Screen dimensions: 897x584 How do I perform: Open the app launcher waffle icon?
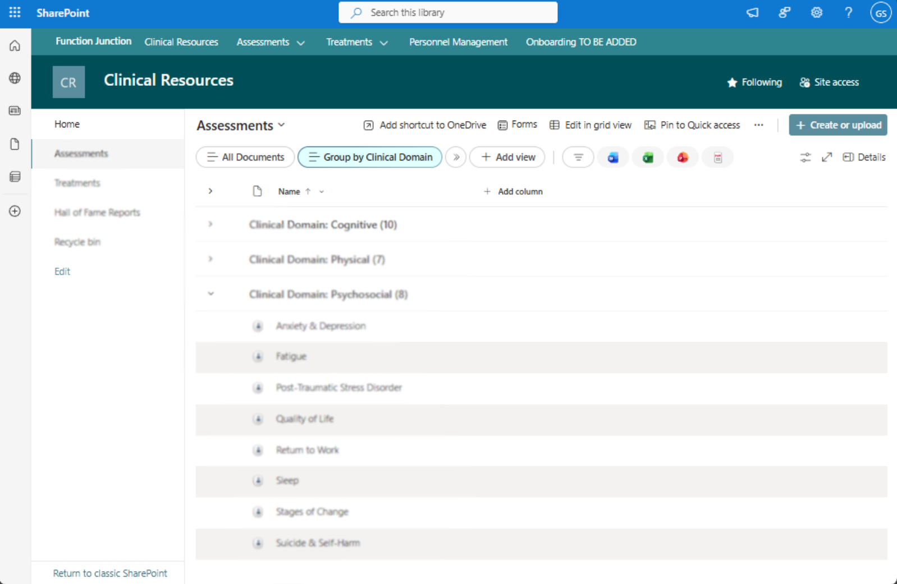point(15,12)
